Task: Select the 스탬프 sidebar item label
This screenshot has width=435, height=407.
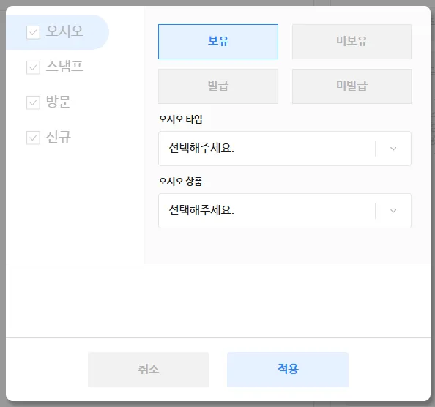Action: tap(64, 67)
